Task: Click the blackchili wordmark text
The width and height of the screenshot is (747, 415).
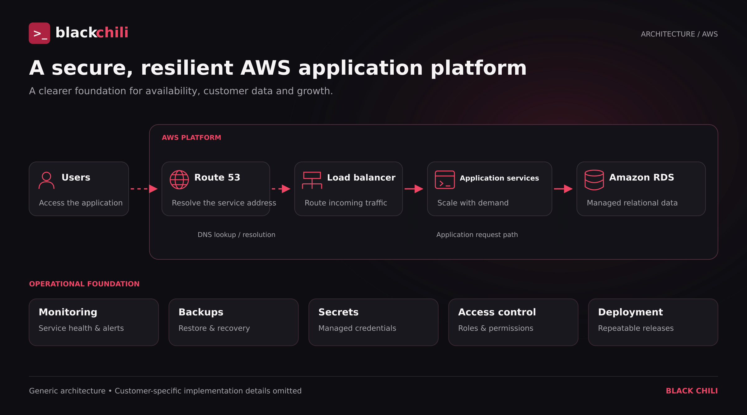Action: [92, 32]
